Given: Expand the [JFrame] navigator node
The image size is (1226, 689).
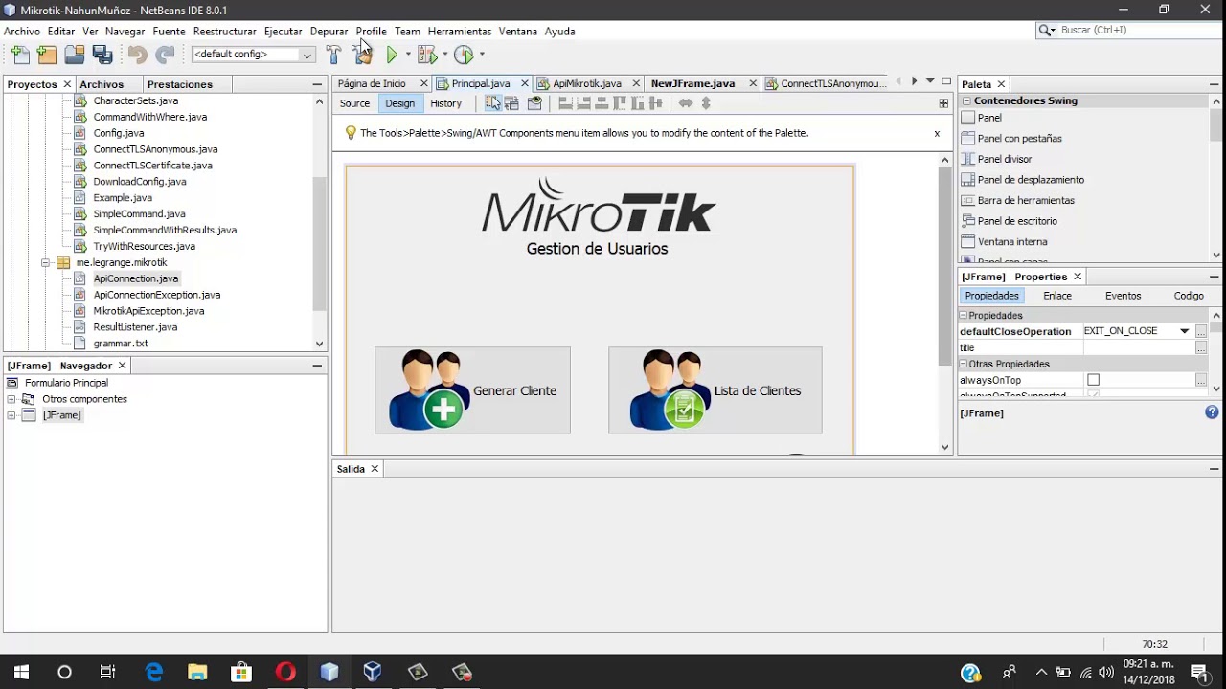Looking at the screenshot, I should 11,415.
